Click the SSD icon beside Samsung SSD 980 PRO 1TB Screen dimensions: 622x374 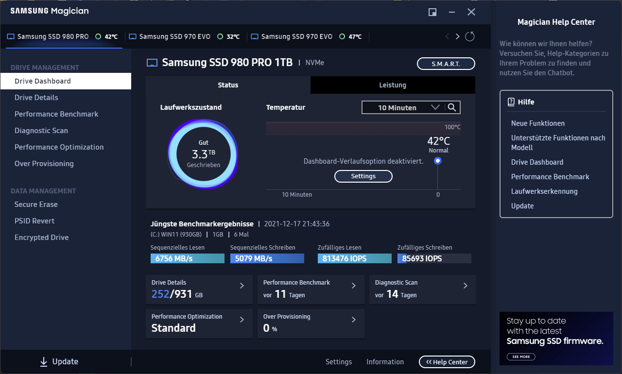(x=151, y=63)
